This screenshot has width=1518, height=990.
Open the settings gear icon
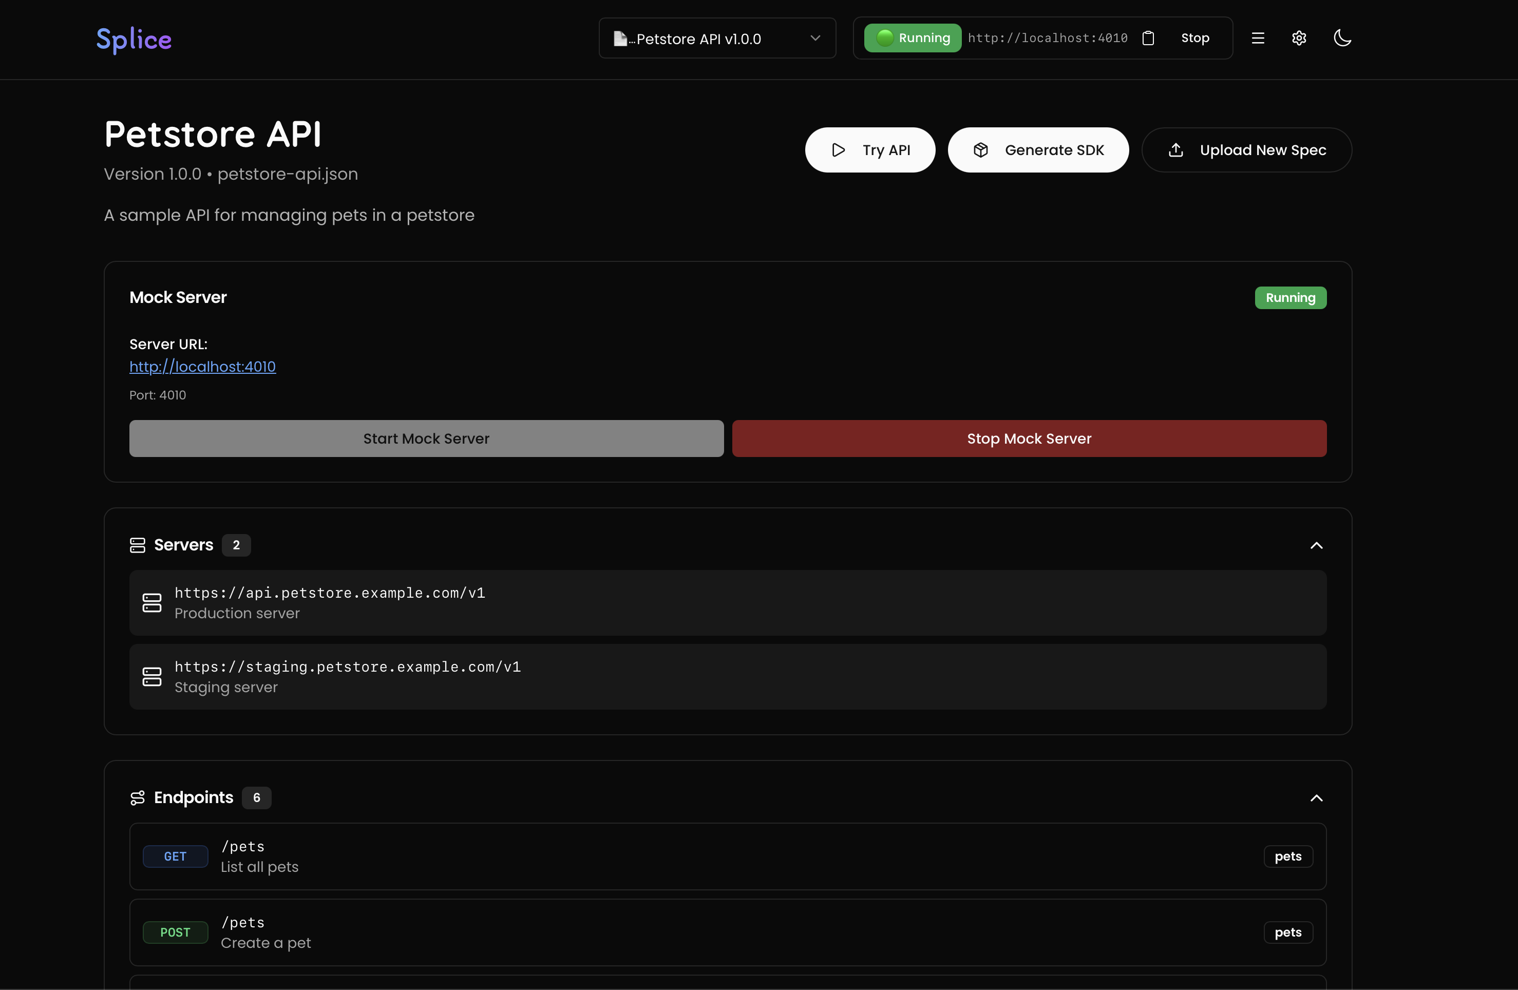(x=1299, y=39)
